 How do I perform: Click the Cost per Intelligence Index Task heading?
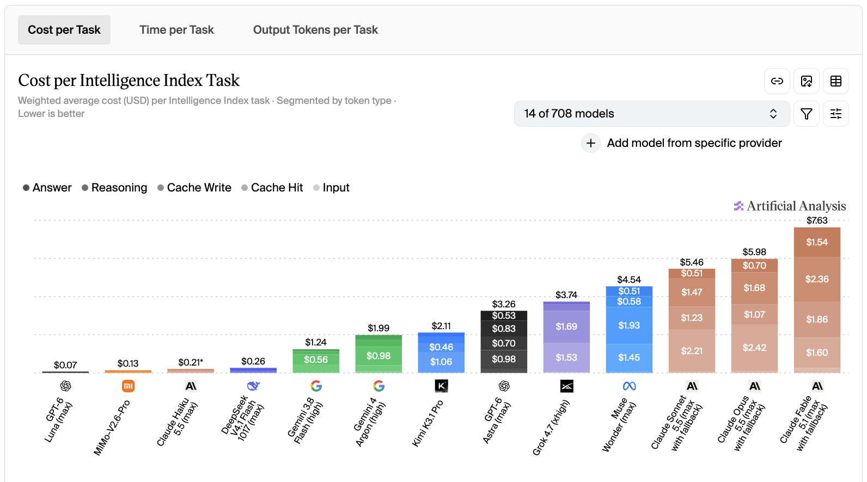(129, 81)
